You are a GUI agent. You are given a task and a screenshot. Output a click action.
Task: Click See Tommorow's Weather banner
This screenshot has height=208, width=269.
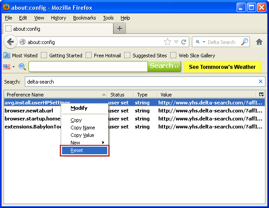click(222, 67)
